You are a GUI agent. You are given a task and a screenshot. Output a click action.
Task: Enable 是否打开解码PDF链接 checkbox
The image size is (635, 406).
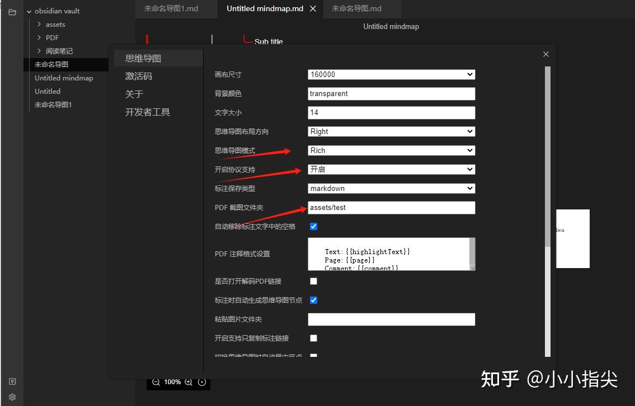pyautogui.click(x=313, y=281)
